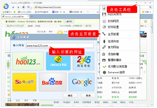Open the 网银 dropdown on bookmarks bar
Image resolution: width=157 pixels, height=108 pixels.
click(x=147, y=12)
